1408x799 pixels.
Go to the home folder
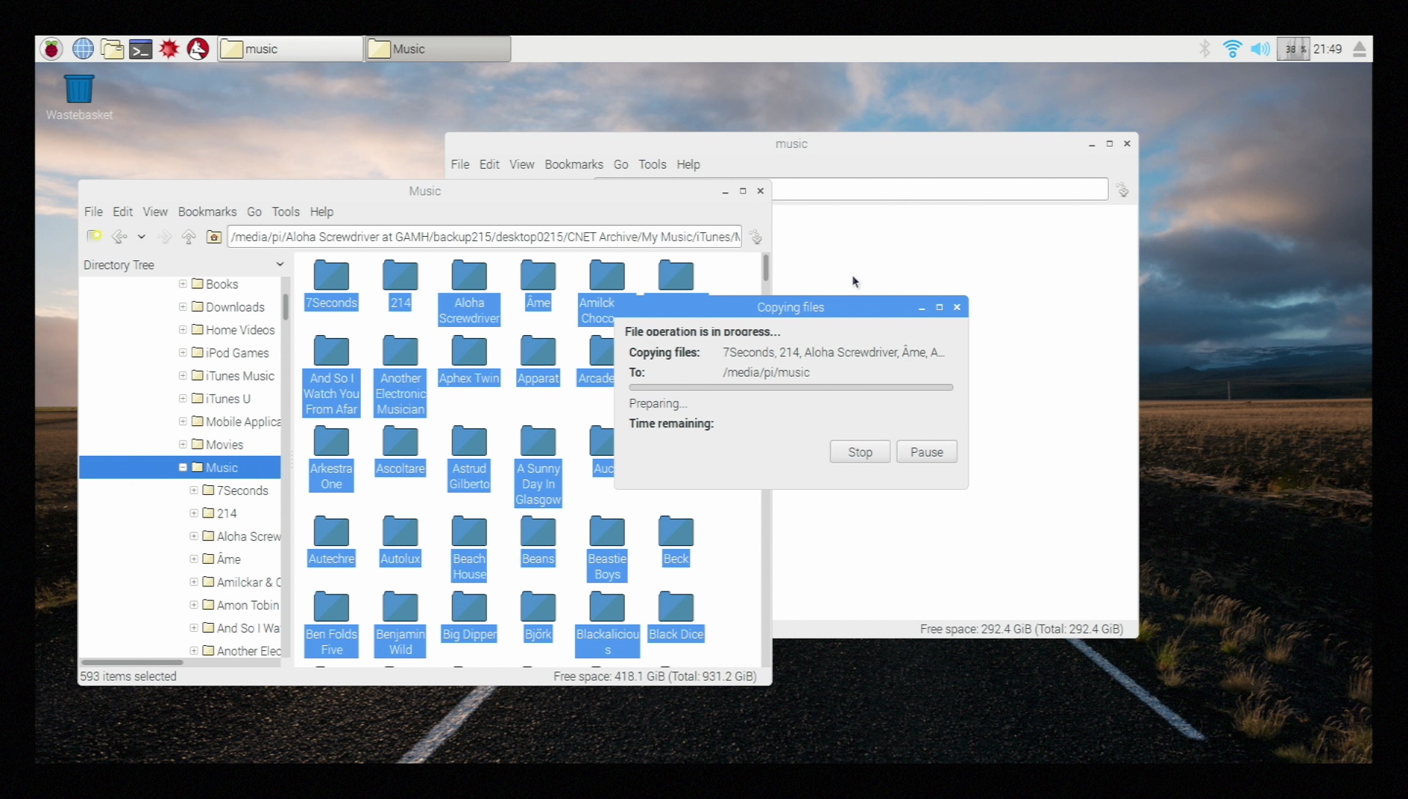pos(213,236)
